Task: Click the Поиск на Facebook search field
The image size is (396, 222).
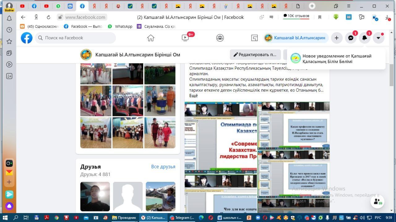Action: click(x=76, y=38)
